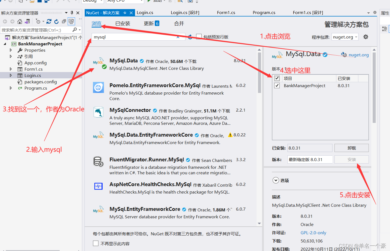Collapse the 选项 options section
Screen dimensions: 390x251
coord(276,180)
